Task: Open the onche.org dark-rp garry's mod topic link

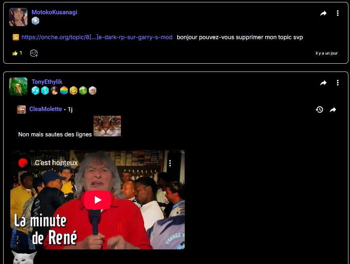Action: coord(97,37)
